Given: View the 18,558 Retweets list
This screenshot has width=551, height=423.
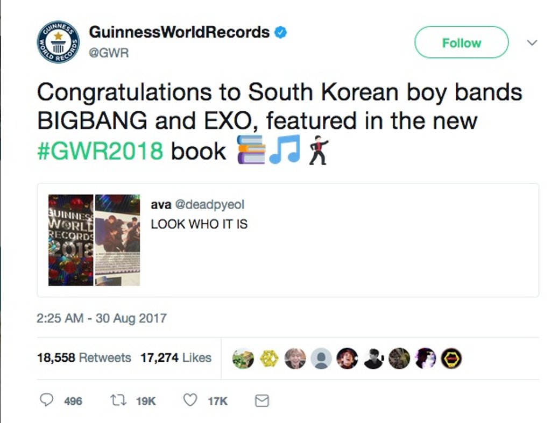Looking at the screenshot, I should pos(84,358).
